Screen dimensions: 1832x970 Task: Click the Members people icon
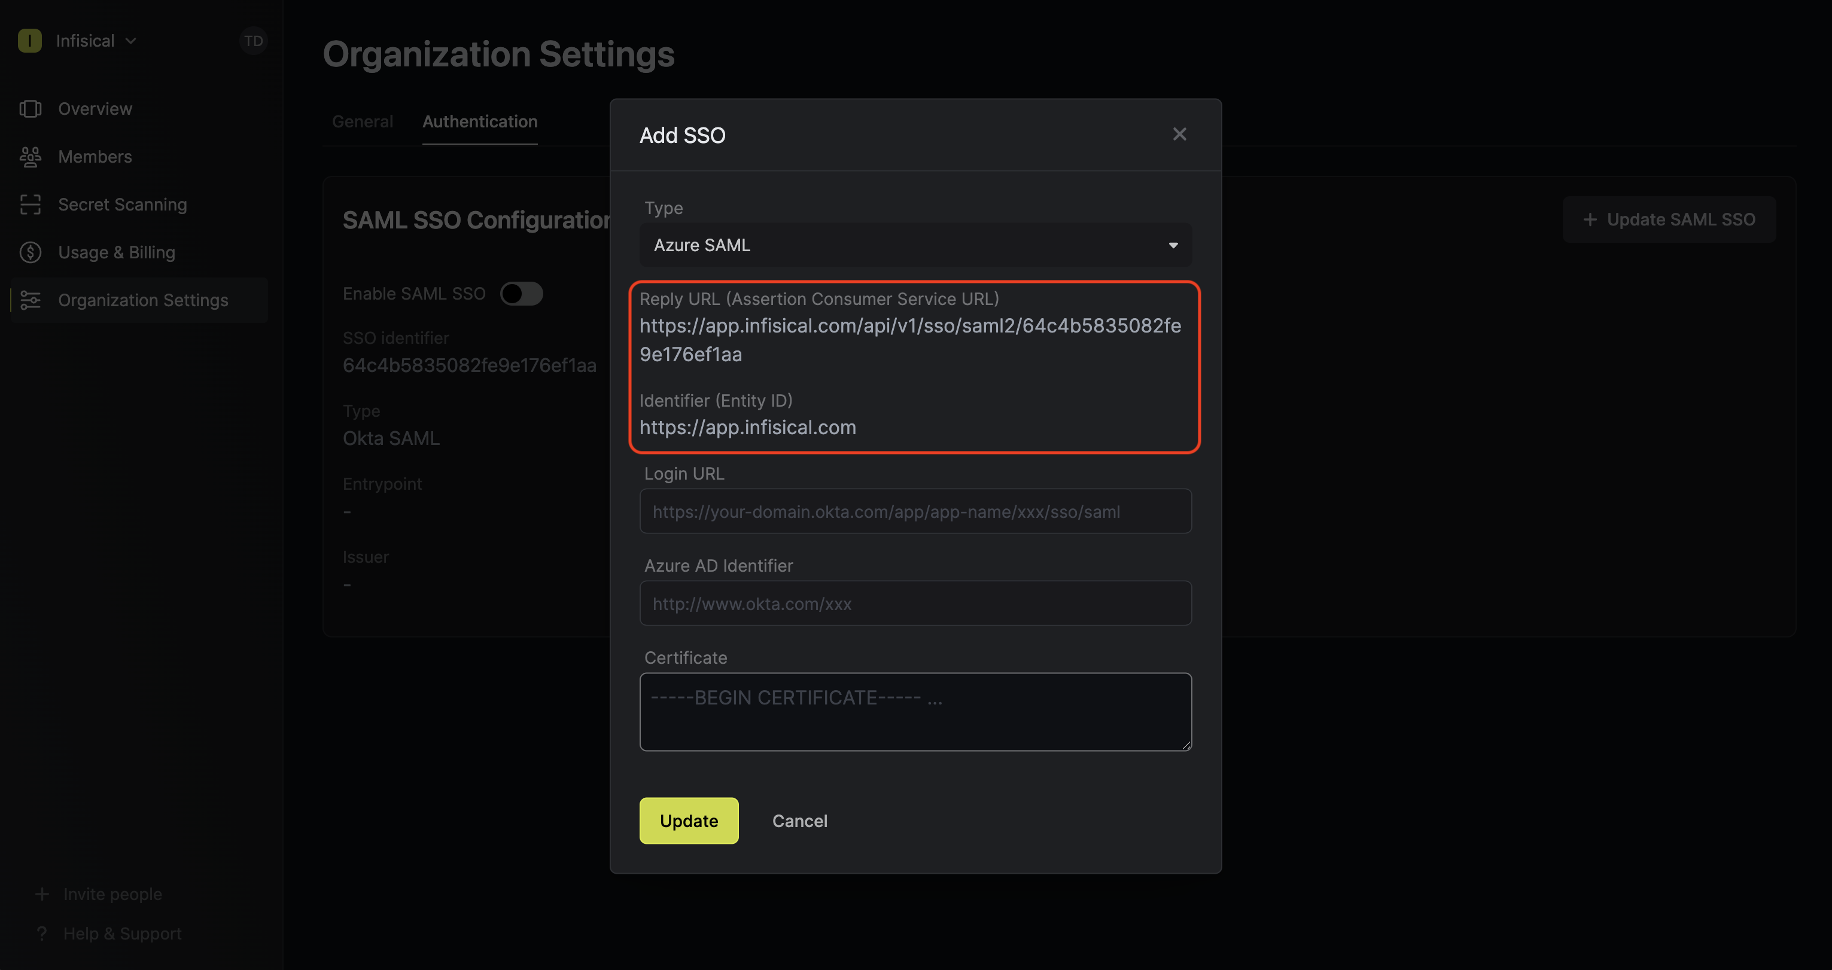point(31,156)
